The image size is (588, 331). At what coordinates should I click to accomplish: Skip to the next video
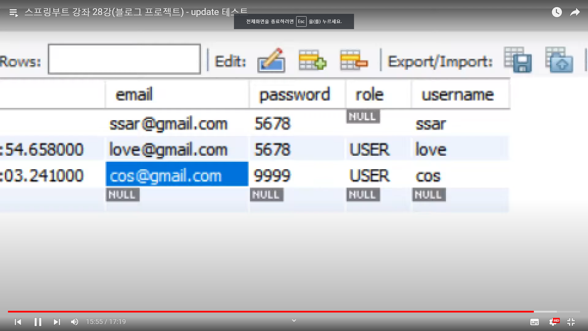57,322
